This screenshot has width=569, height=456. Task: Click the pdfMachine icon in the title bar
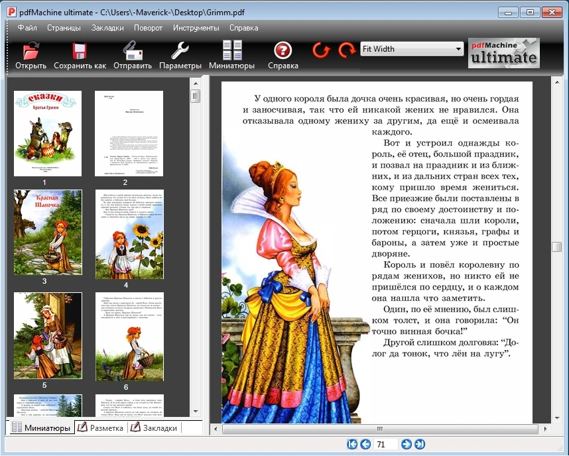12,12
